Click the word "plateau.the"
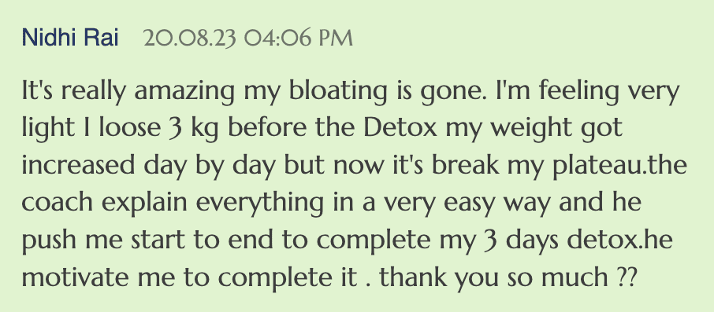 [619, 167]
